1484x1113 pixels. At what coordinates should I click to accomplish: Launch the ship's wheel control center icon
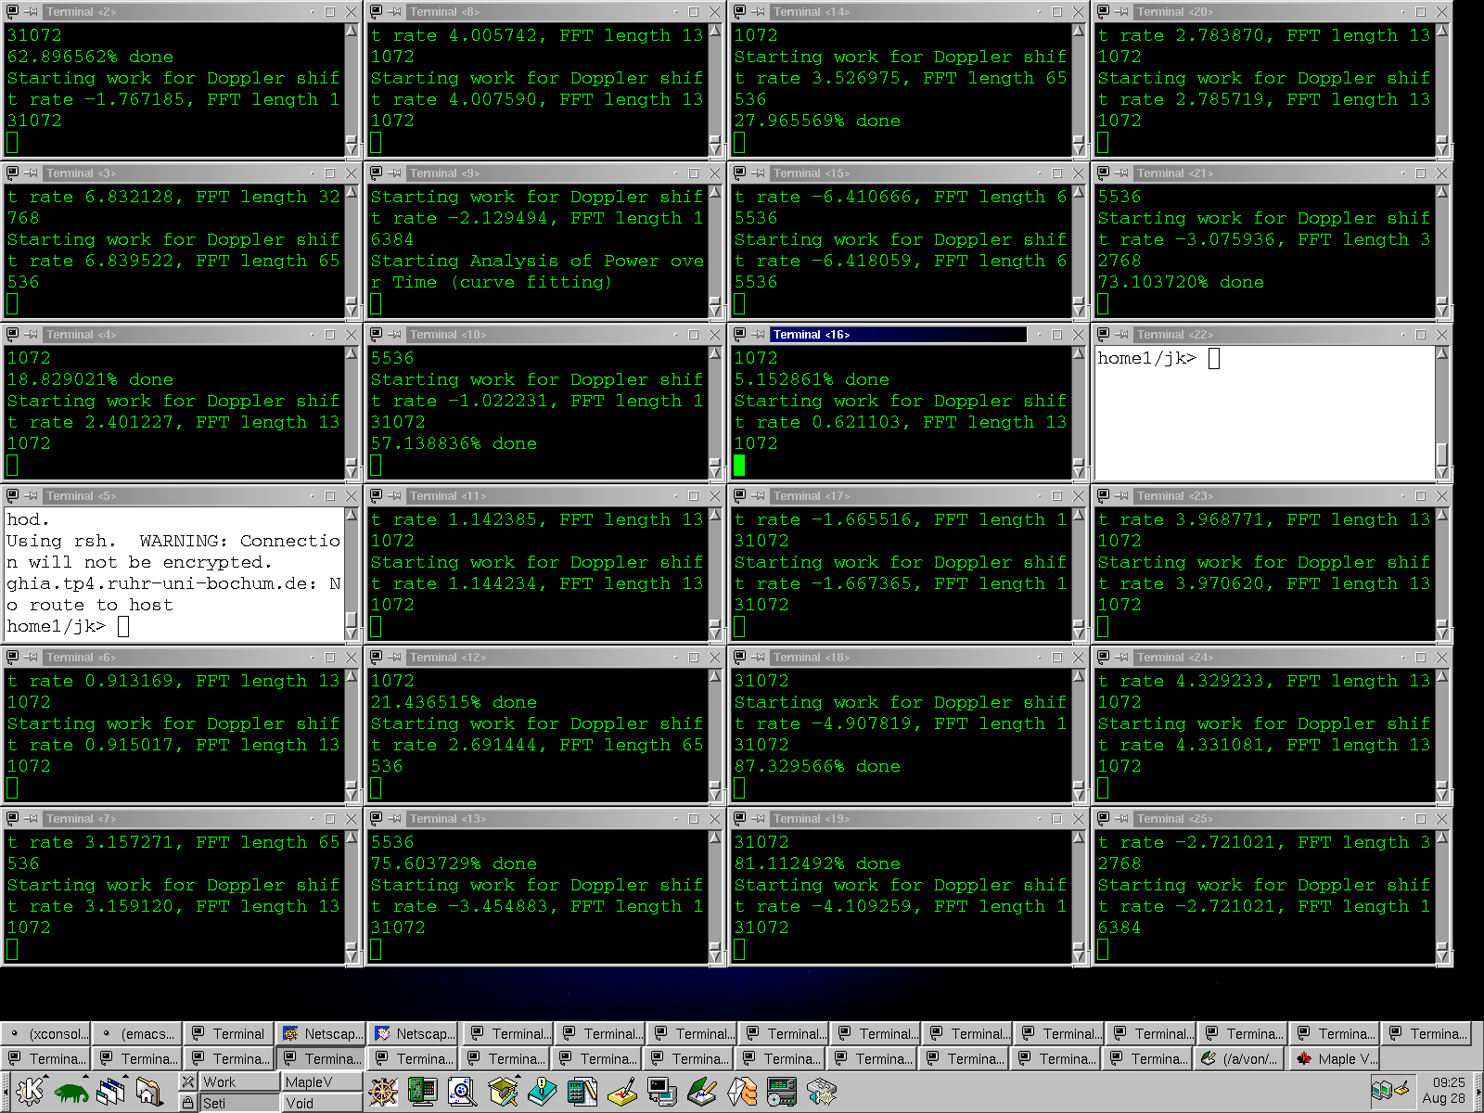(x=383, y=1092)
